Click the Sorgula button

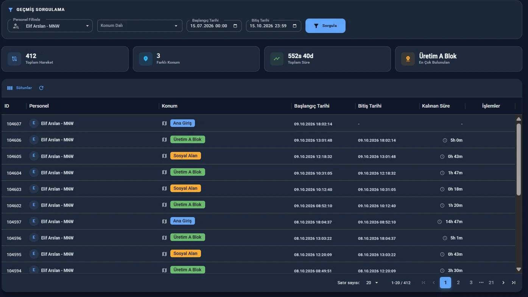coord(326,26)
